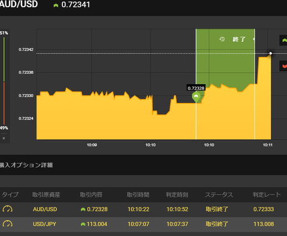
Task: Click the judgment rate 113.008
Action: pos(264,224)
